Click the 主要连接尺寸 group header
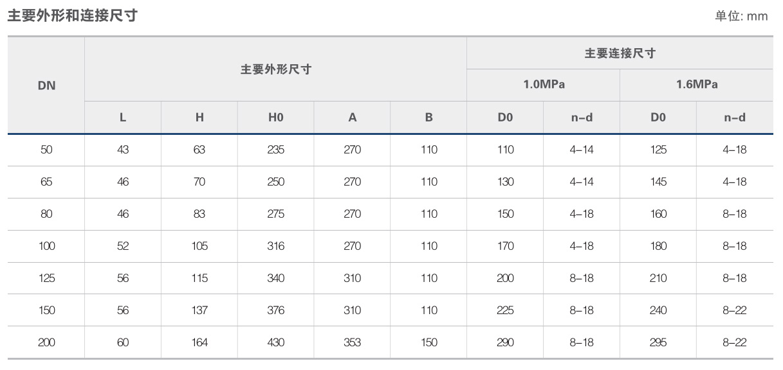This screenshot has width=783, height=370. [x=620, y=53]
